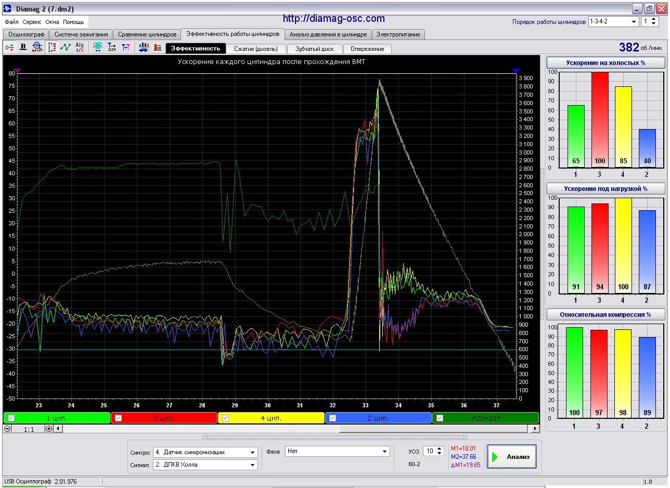The width and height of the screenshot is (670, 488).
Task: Click the zero-level adjust icon with up/down arrows
Action: coord(10,47)
